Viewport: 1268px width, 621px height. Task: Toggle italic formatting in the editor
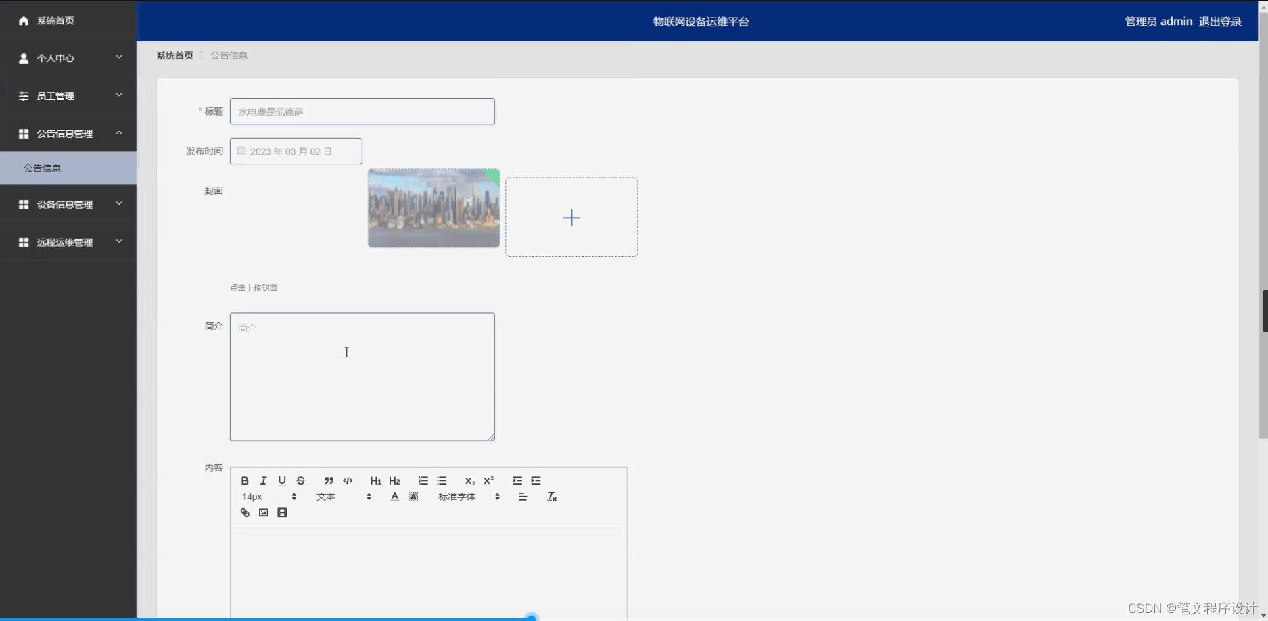point(264,480)
